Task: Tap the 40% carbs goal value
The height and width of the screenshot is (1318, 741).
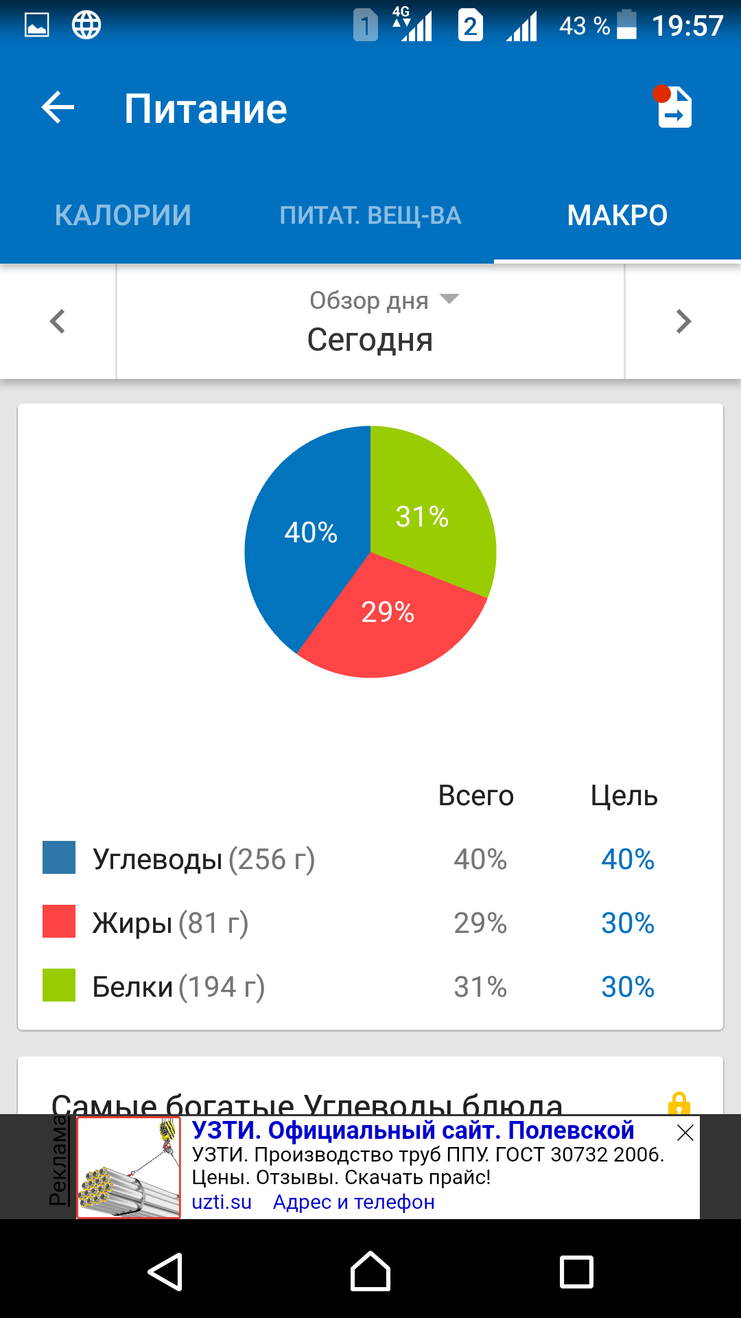Action: point(627,859)
